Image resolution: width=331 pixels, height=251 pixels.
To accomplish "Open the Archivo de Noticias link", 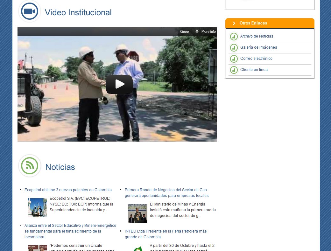I will coord(257,36).
